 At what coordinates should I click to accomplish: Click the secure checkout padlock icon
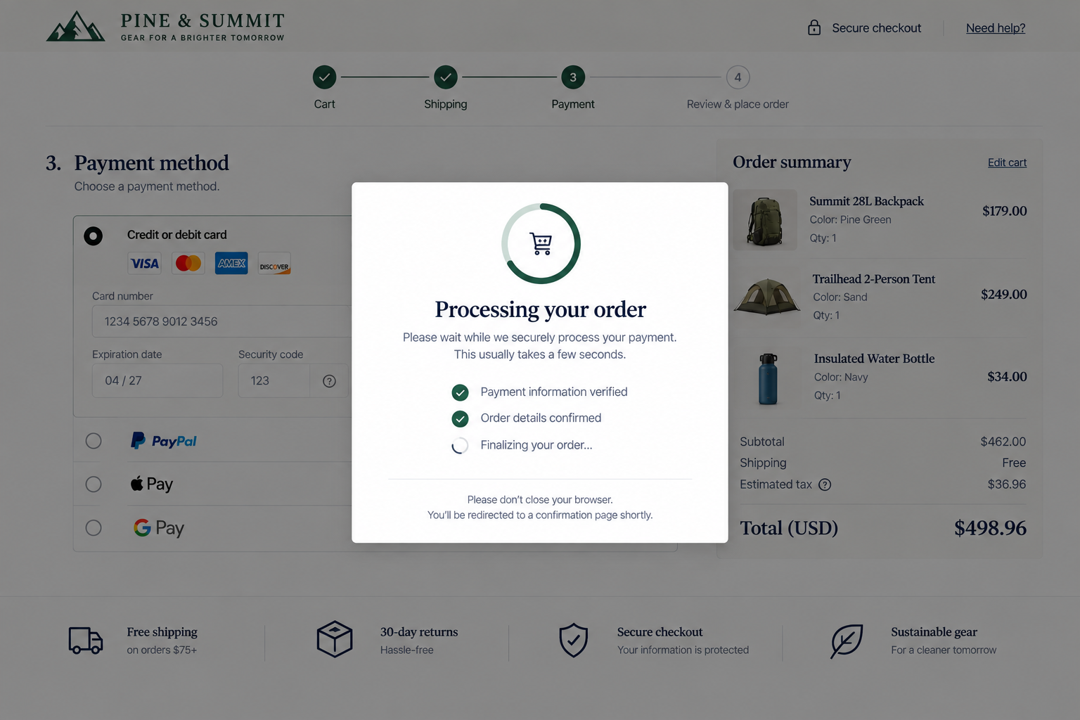tap(814, 27)
